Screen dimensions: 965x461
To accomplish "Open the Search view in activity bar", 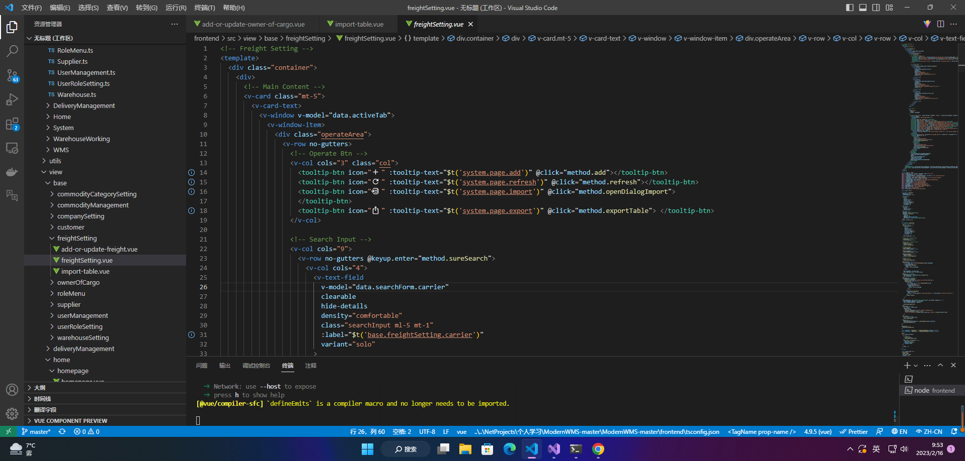I will click(12, 51).
